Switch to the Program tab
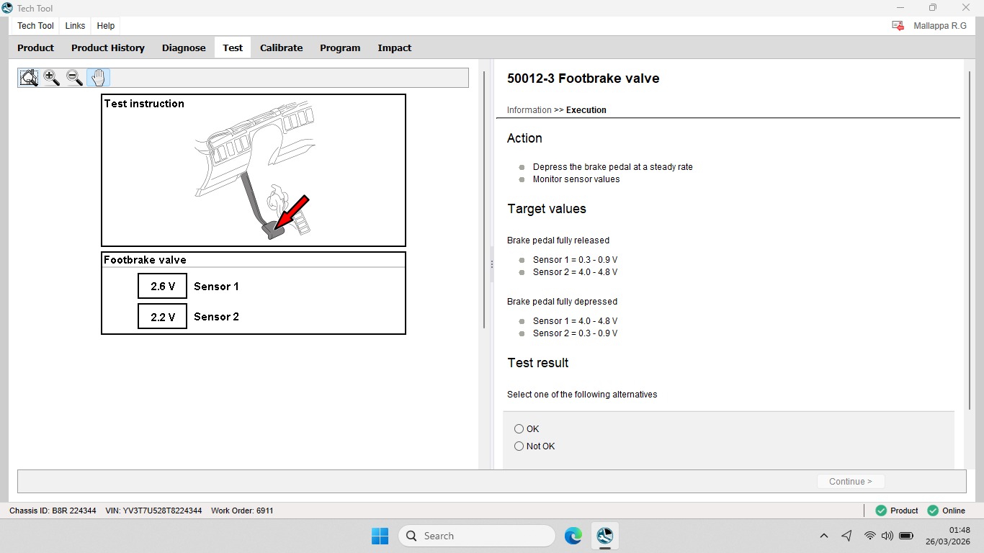984x553 pixels. coord(340,48)
